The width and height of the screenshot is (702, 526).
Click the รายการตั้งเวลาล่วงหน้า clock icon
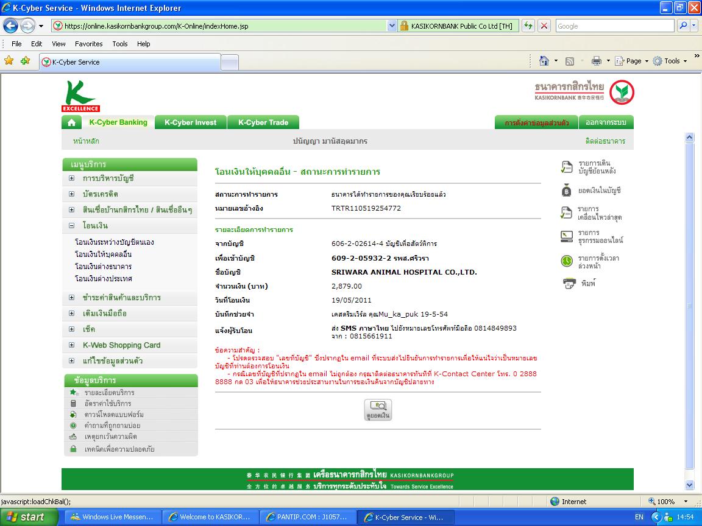[x=567, y=261]
